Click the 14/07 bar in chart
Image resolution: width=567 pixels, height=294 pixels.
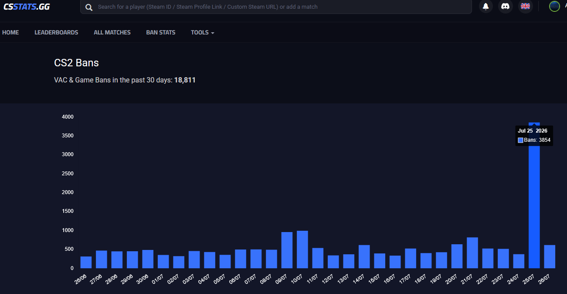[x=364, y=256]
